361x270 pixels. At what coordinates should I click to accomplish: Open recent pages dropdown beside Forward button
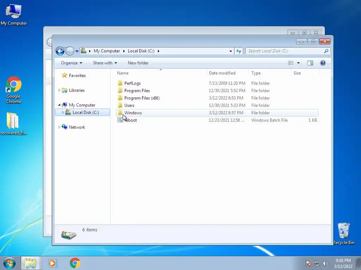coord(77,51)
